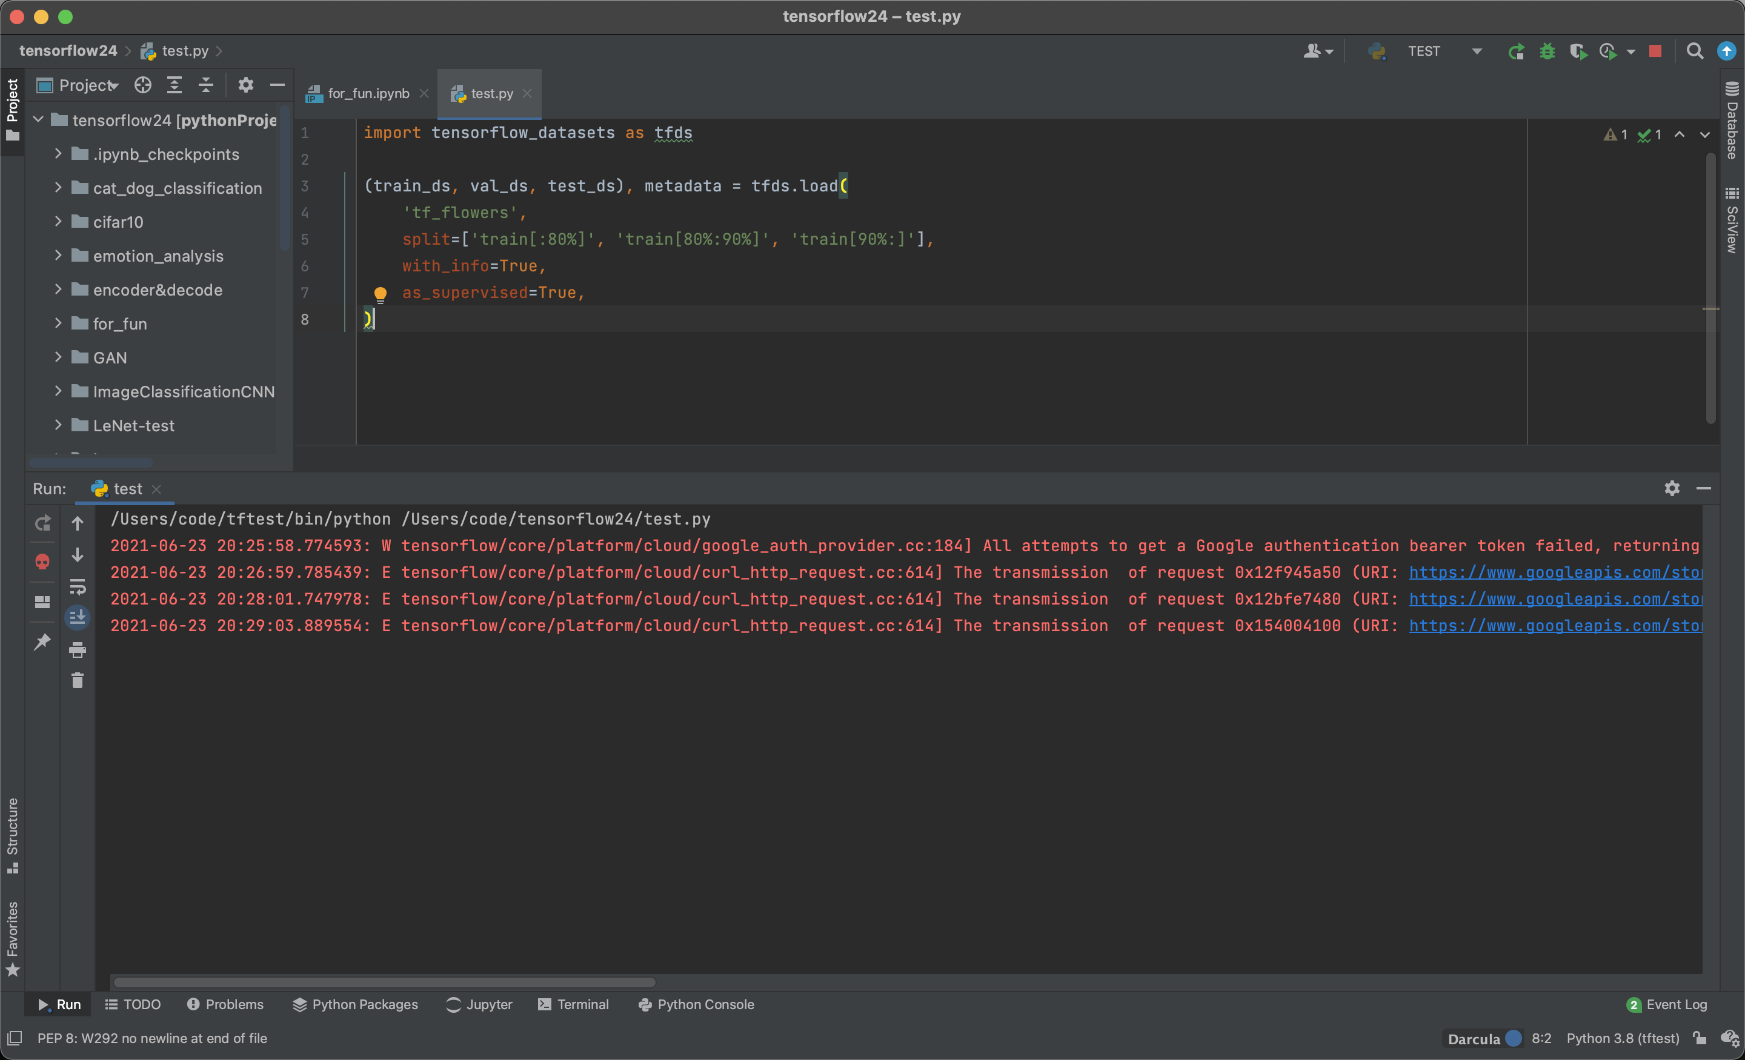
Task: Open the Event Log
Action: pos(1667,1004)
